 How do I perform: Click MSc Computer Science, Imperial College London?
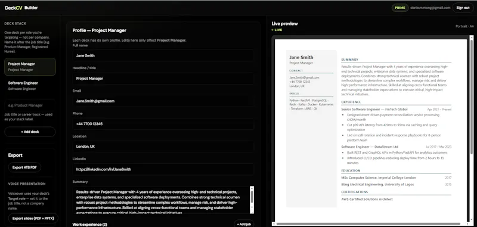coord(379,178)
